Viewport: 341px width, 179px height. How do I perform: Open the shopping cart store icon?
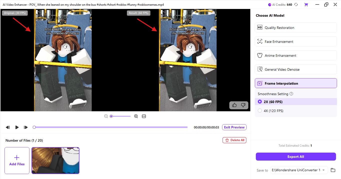(306, 4)
